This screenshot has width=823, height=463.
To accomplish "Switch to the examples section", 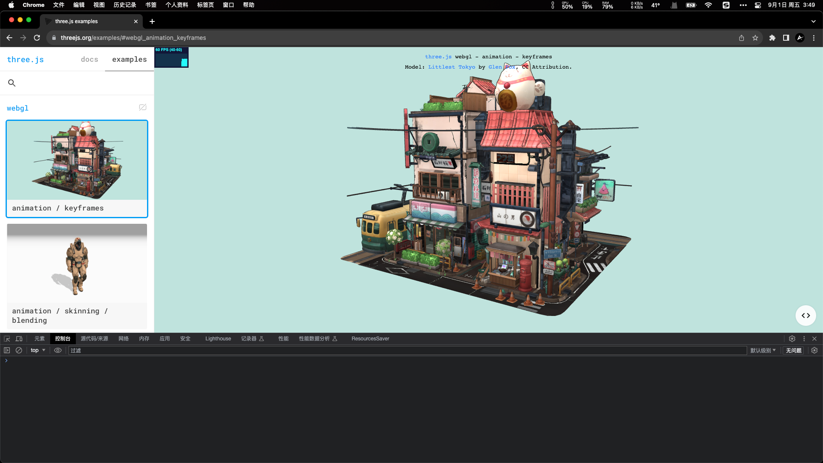I will tap(129, 60).
